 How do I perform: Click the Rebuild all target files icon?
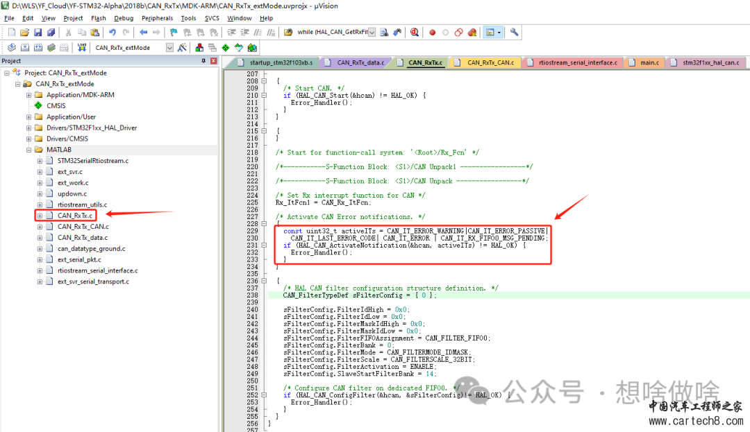click(37, 47)
